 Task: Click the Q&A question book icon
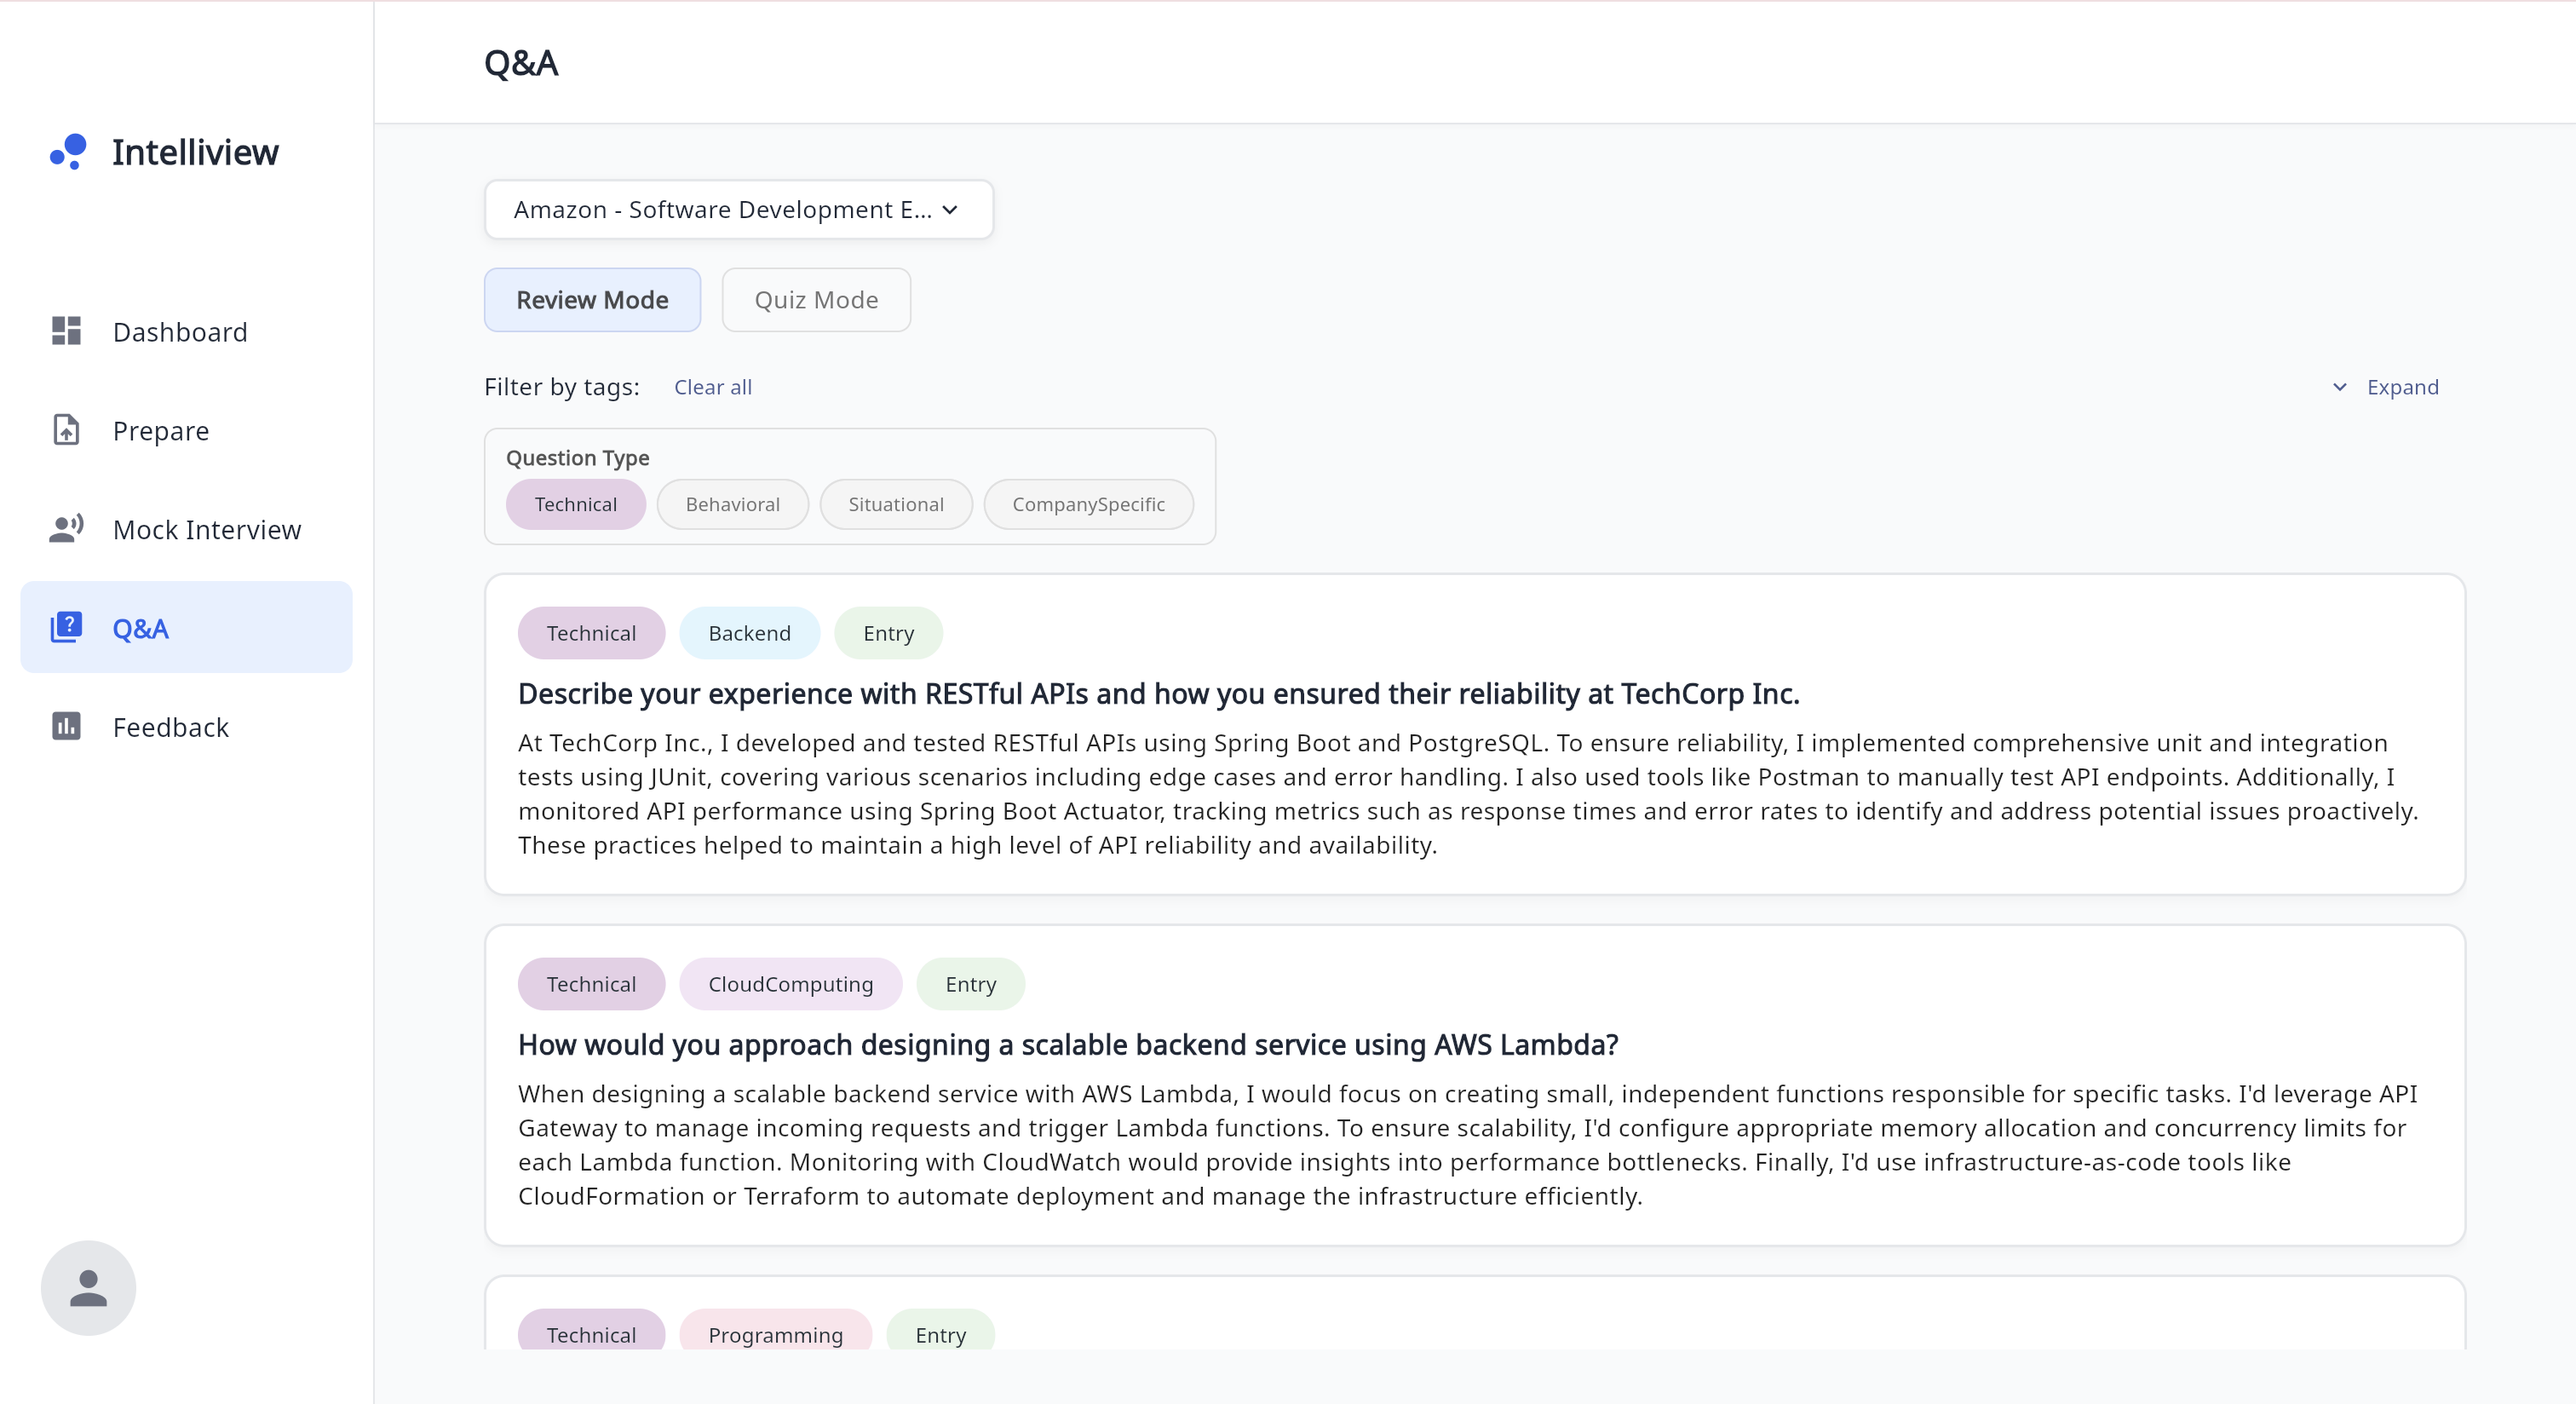66,628
